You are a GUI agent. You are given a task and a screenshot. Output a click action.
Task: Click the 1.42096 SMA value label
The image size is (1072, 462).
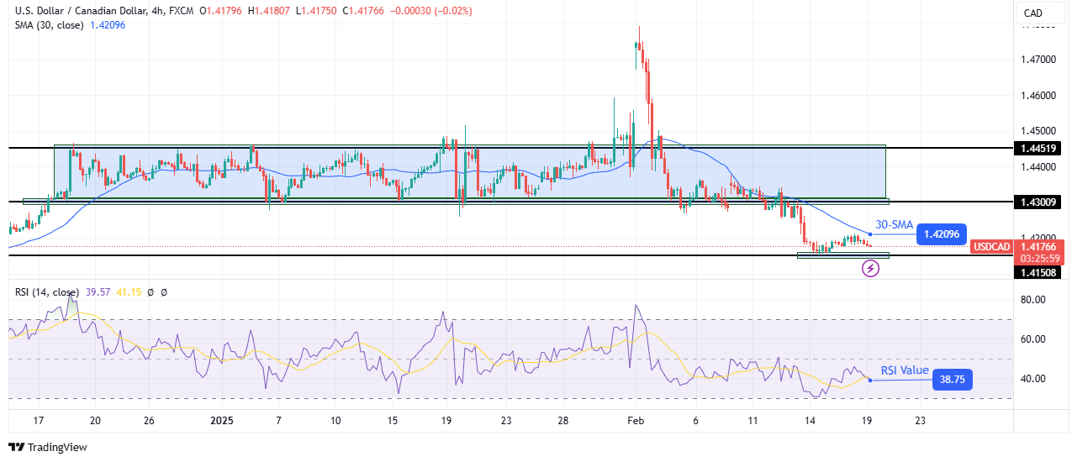[x=942, y=234]
